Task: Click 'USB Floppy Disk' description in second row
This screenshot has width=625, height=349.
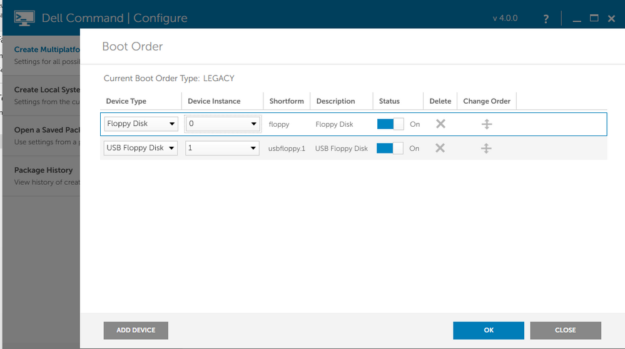Action: (341, 149)
